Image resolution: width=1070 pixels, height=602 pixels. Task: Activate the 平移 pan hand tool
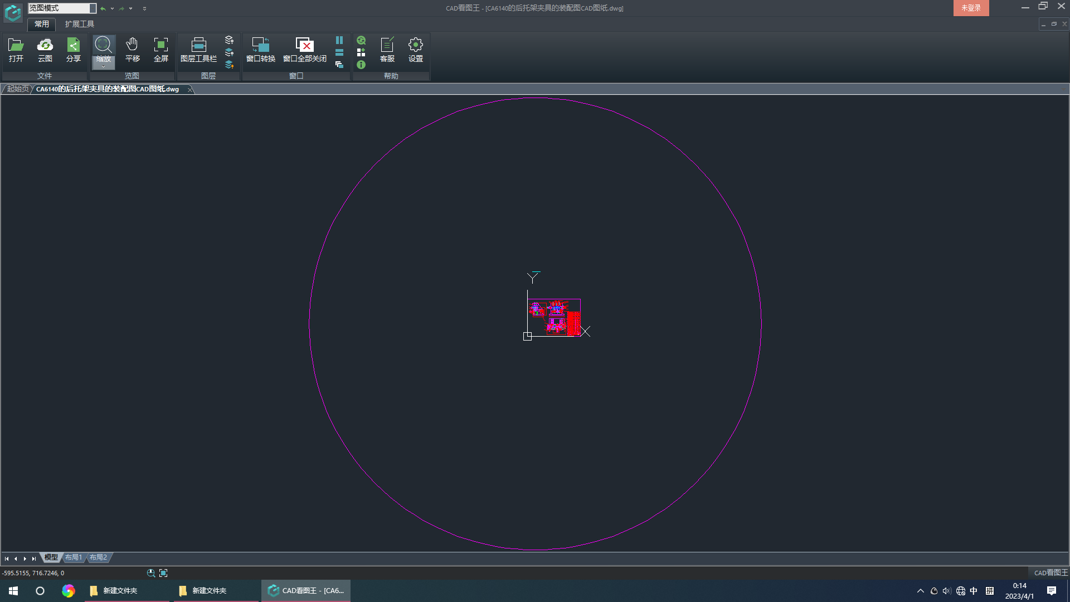click(x=132, y=50)
